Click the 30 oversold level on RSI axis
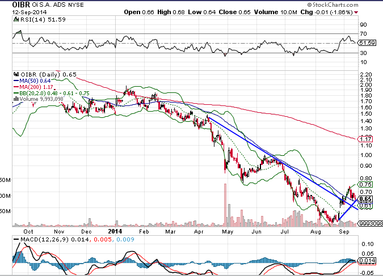383x276 pixels. 364,53
